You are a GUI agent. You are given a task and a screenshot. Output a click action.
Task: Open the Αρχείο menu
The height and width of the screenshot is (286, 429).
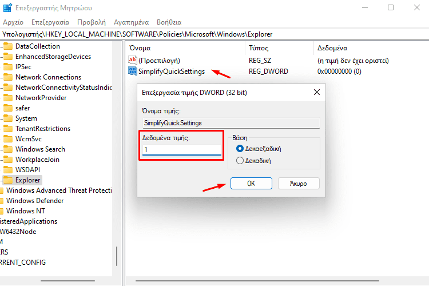click(13, 22)
